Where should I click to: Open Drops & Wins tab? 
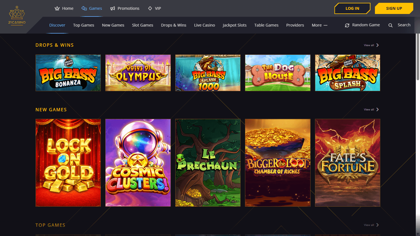coord(174,25)
